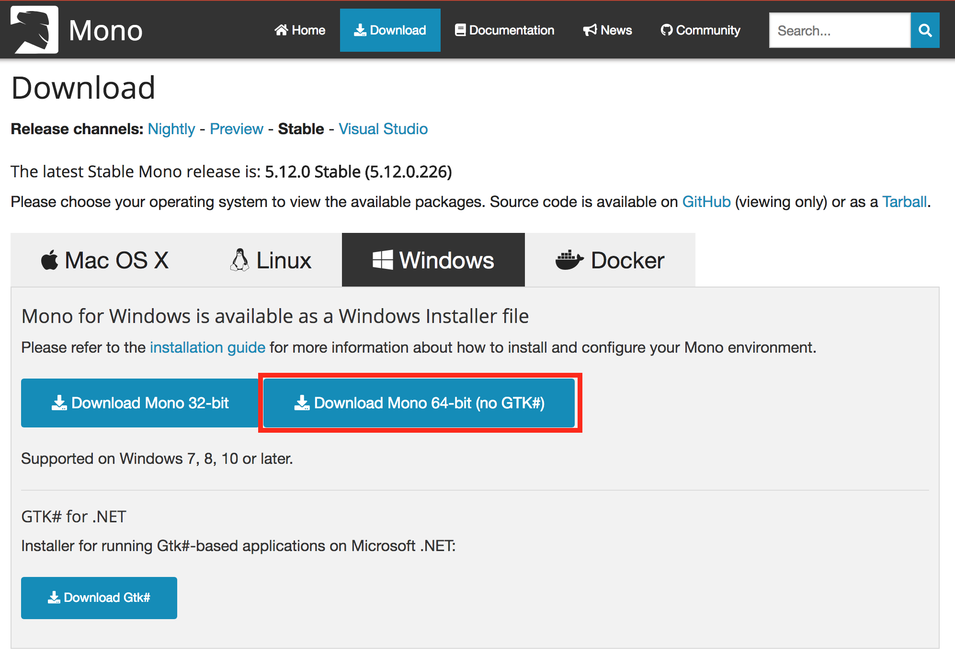Click the Mono gorilla logo

34,30
